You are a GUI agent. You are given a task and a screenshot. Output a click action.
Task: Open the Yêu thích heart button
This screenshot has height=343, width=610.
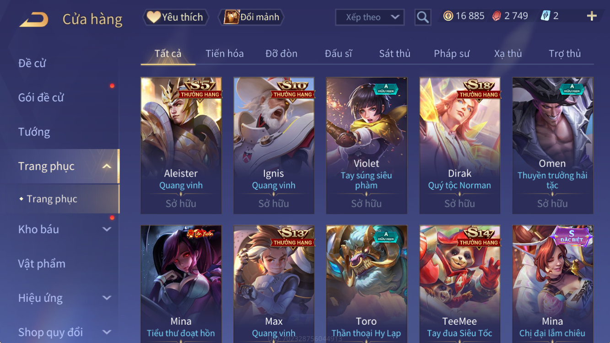click(176, 17)
